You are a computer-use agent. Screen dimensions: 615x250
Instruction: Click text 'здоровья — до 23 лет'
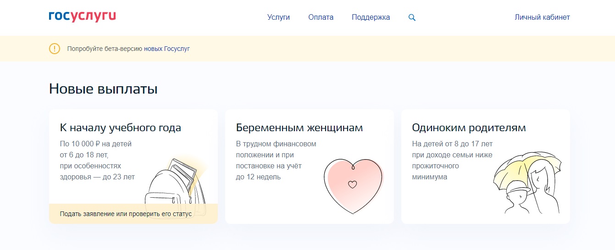point(97,177)
